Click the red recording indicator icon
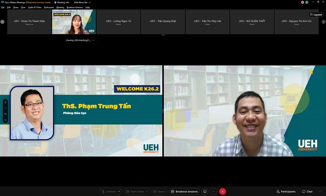The image size is (326, 196). pos(302,2)
